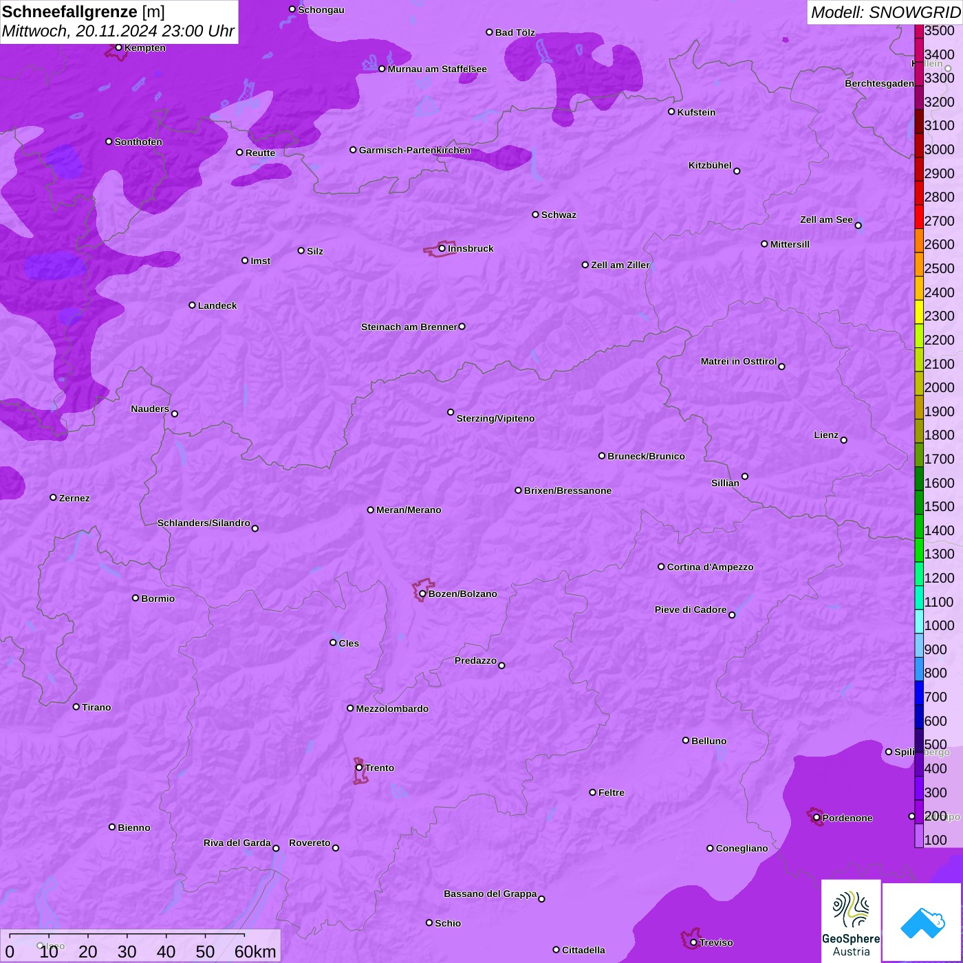Click the GeoSphere Austria logo
Screen dimensions: 963x963
pyautogui.click(x=851, y=922)
